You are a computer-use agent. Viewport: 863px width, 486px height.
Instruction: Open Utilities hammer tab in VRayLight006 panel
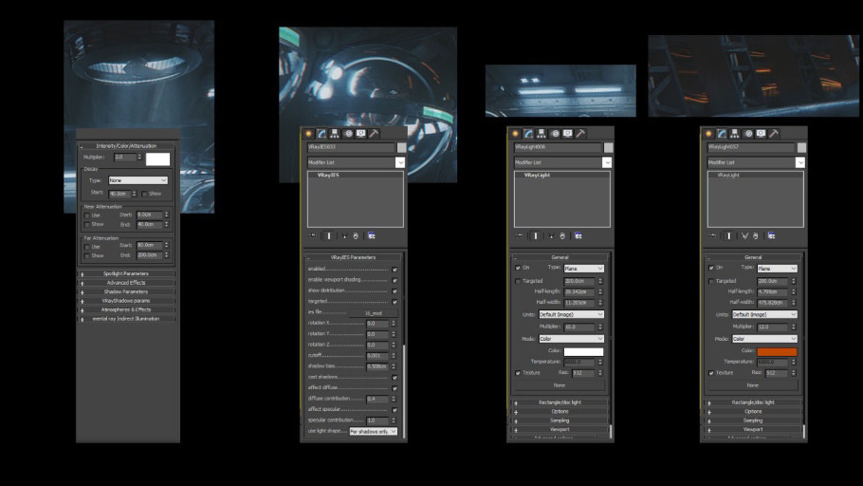(580, 133)
